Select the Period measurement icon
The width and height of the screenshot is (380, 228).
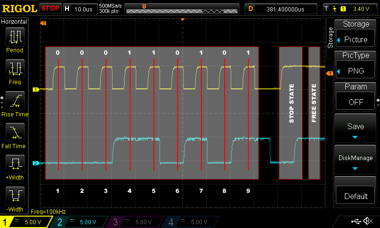[15, 37]
